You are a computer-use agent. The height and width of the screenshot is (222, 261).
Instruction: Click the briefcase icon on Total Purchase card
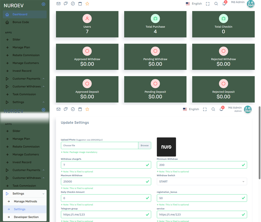[155, 18]
